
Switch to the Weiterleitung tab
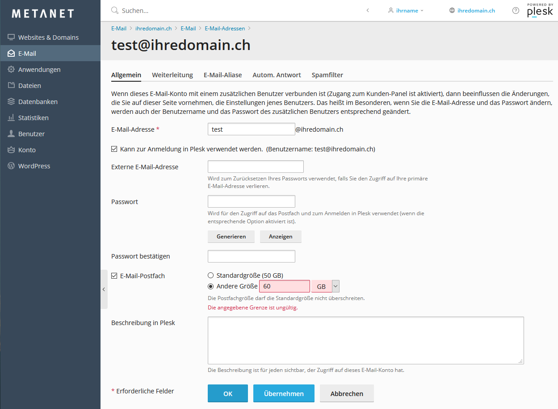(x=172, y=75)
